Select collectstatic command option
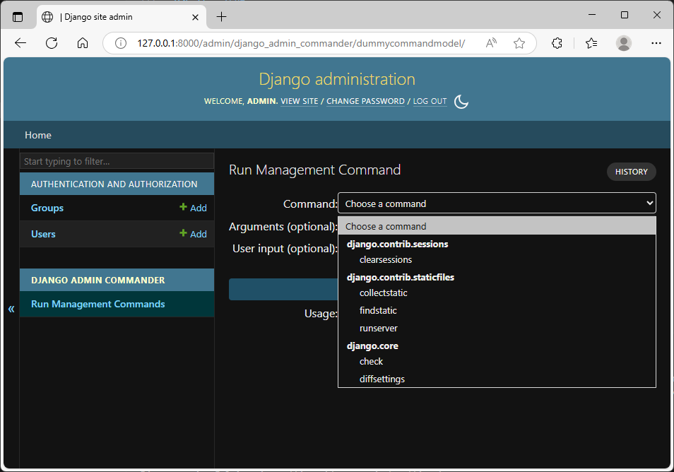Image resolution: width=674 pixels, height=472 pixels. (x=384, y=293)
